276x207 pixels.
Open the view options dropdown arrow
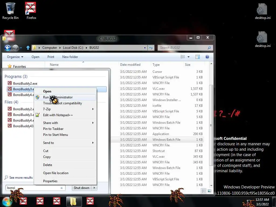point(188,57)
